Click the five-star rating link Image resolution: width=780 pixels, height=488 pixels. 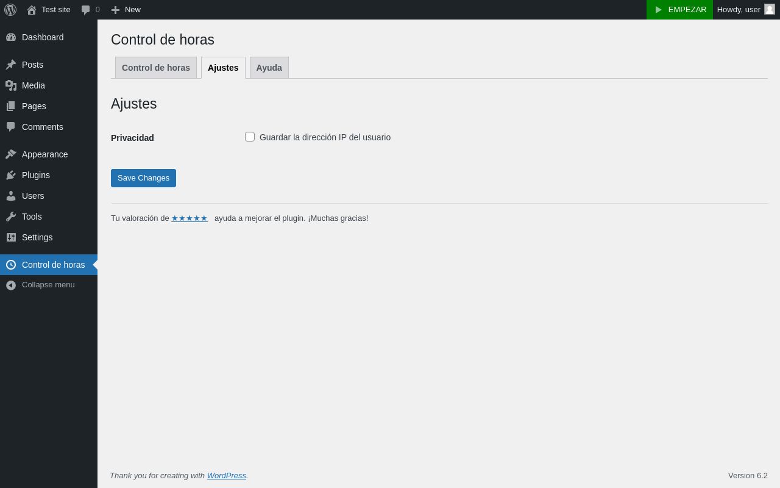(190, 218)
